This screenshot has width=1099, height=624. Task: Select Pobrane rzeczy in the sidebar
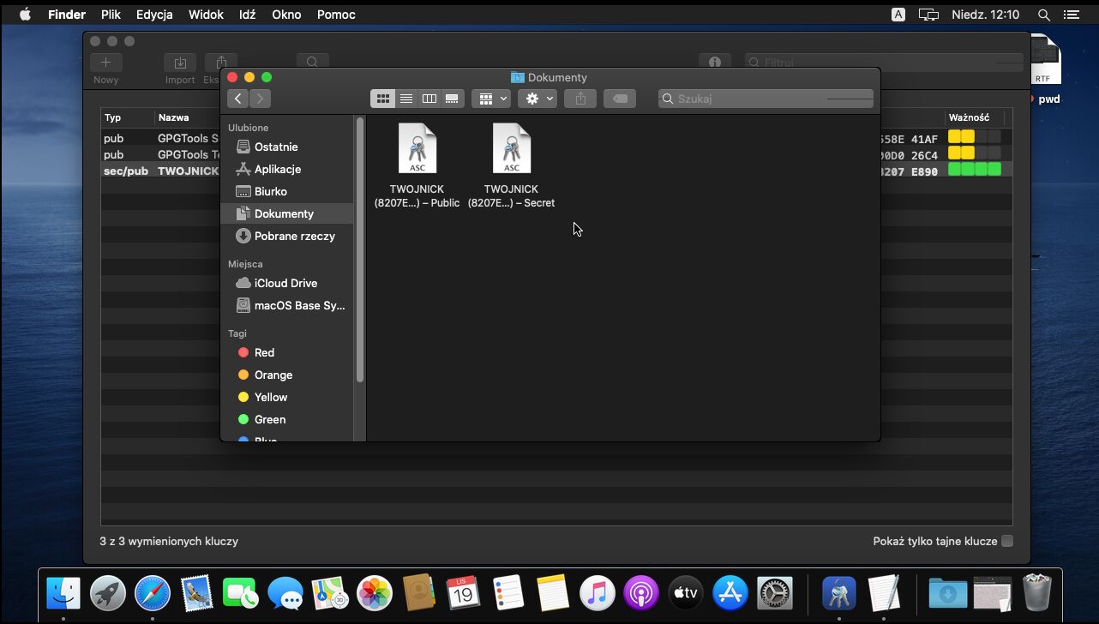click(294, 236)
